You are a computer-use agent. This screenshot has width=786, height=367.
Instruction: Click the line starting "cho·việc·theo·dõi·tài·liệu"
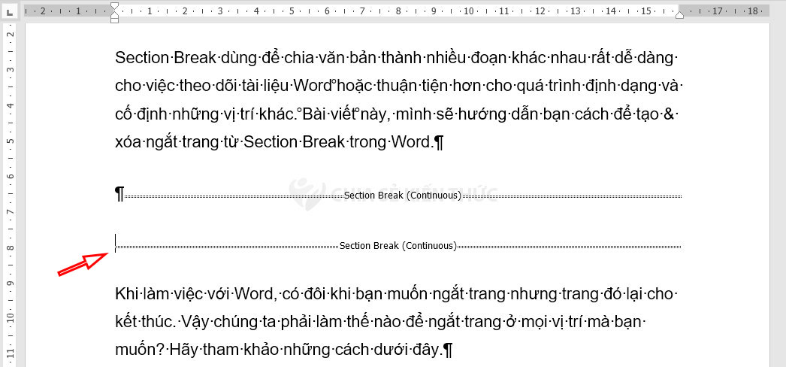click(x=400, y=86)
